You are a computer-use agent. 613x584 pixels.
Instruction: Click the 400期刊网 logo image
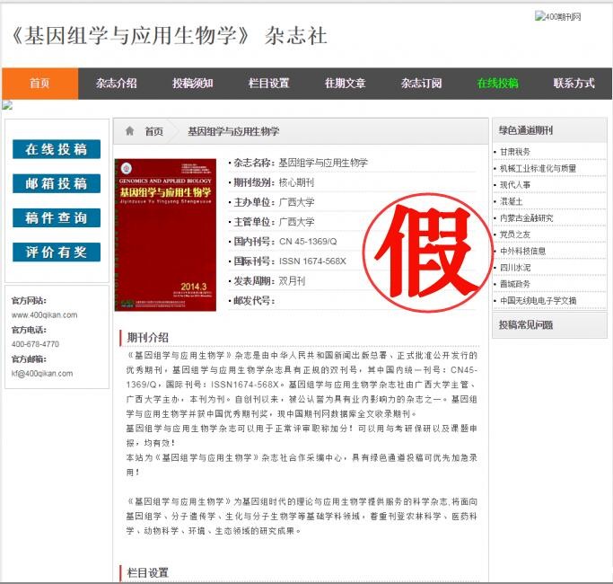pyautogui.click(x=558, y=17)
